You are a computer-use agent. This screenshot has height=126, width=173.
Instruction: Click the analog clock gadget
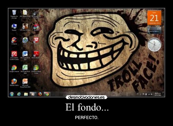154,45
